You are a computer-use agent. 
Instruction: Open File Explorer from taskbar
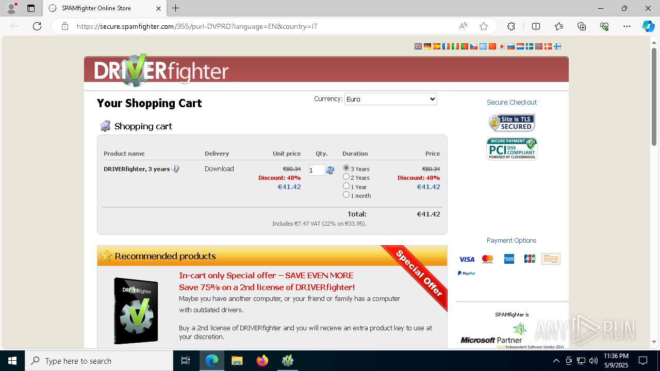click(x=237, y=361)
